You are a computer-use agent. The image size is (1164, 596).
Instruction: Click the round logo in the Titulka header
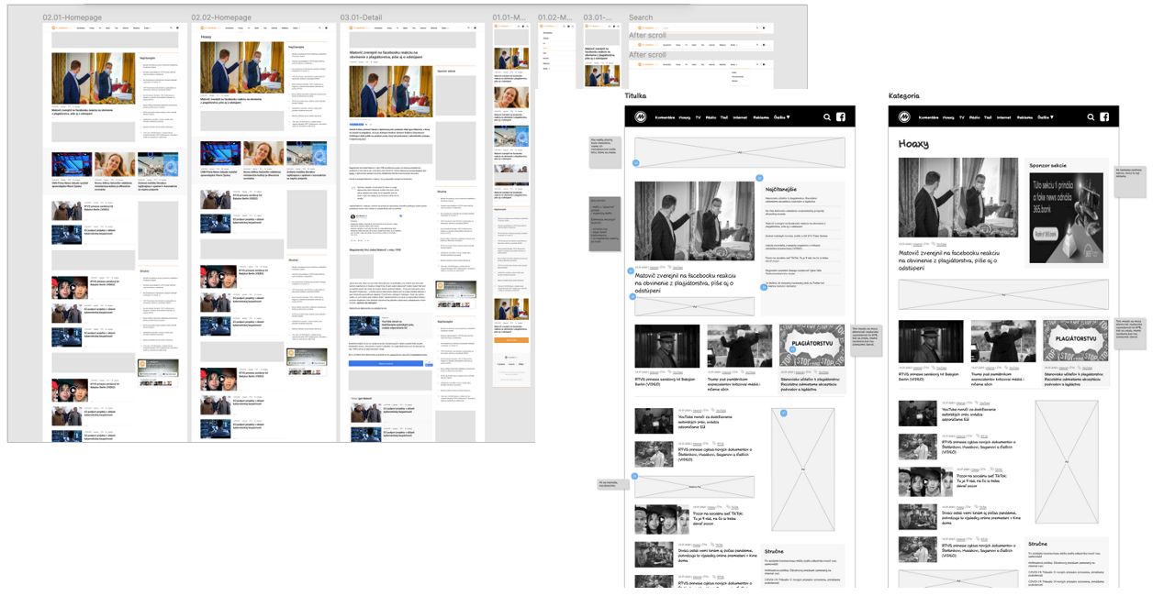coord(640,117)
